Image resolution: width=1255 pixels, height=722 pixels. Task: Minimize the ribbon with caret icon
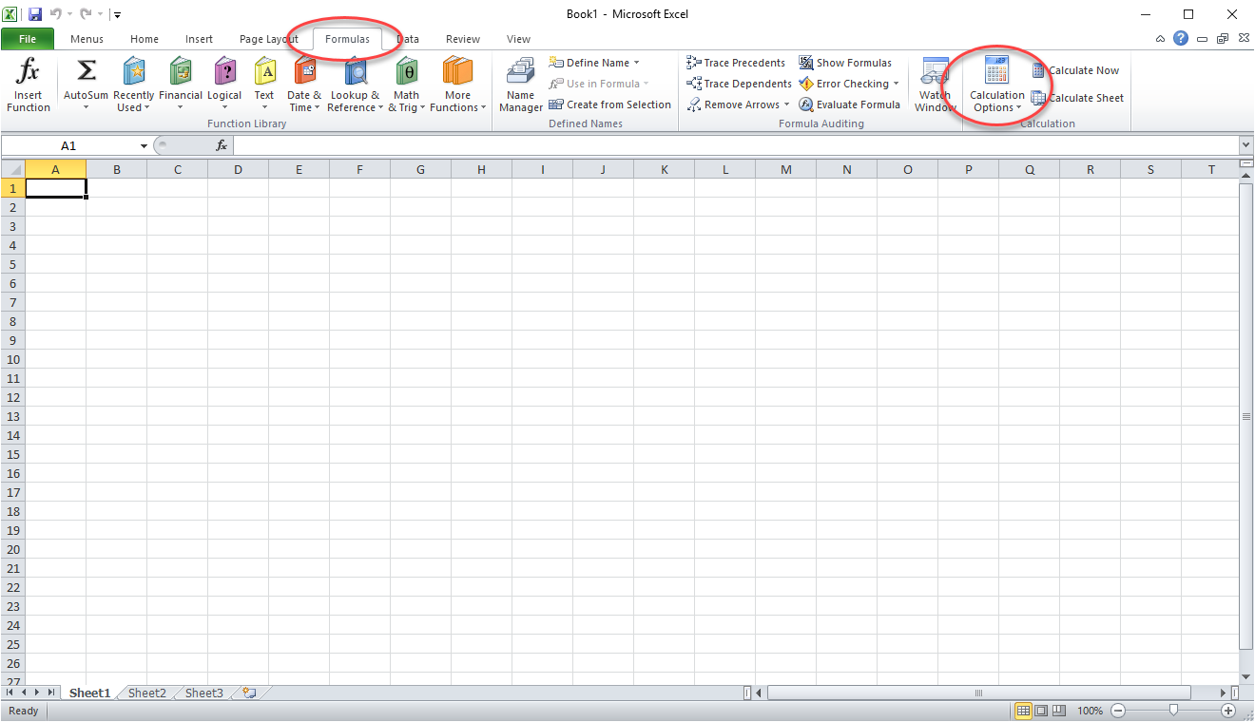[x=1161, y=39]
